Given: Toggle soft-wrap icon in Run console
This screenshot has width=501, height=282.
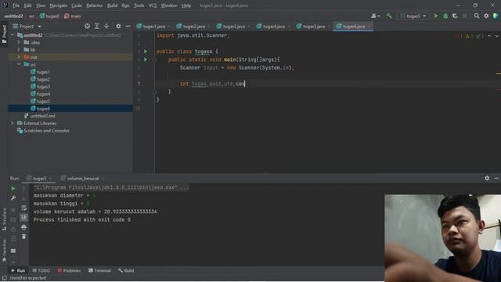Looking at the screenshot, I should [23, 208].
